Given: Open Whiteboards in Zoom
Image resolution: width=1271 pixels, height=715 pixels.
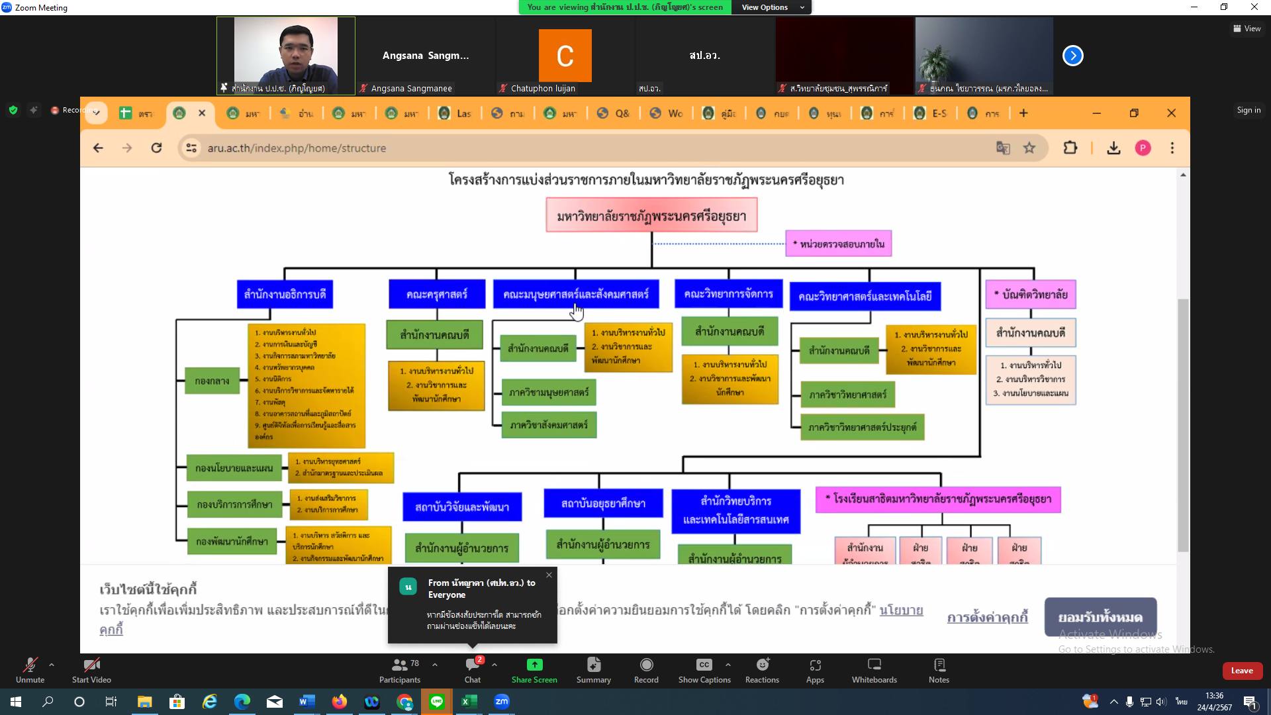Looking at the screenshot, I should tap(874, 670).
